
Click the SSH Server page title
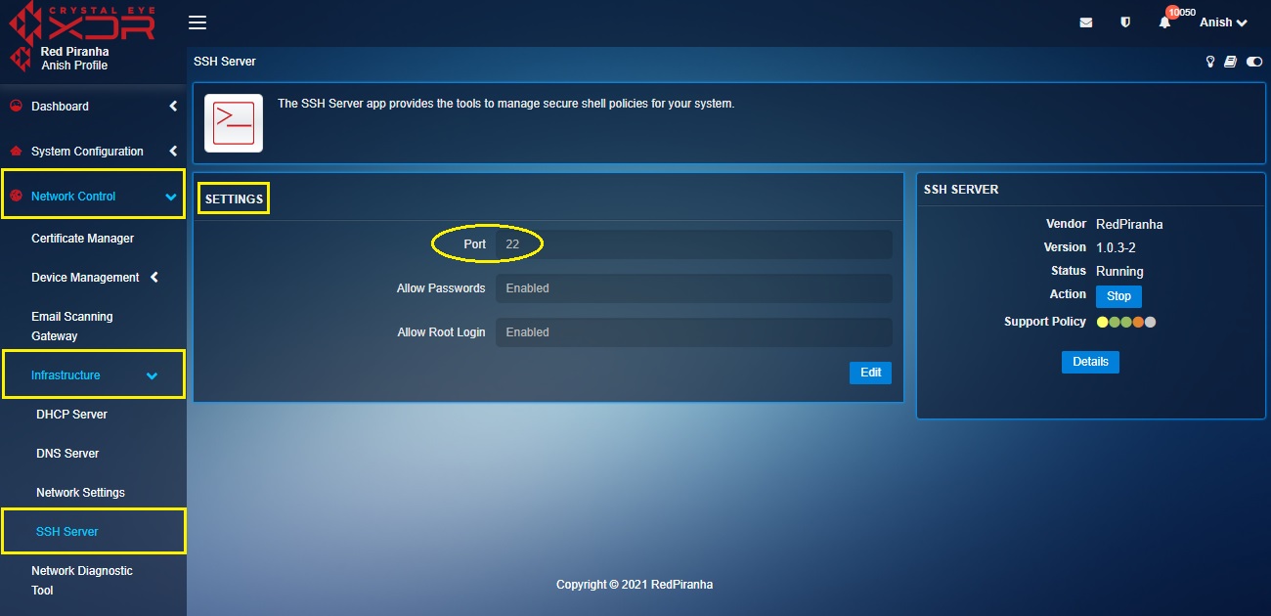pyautogui.click(x=225, y=62)
